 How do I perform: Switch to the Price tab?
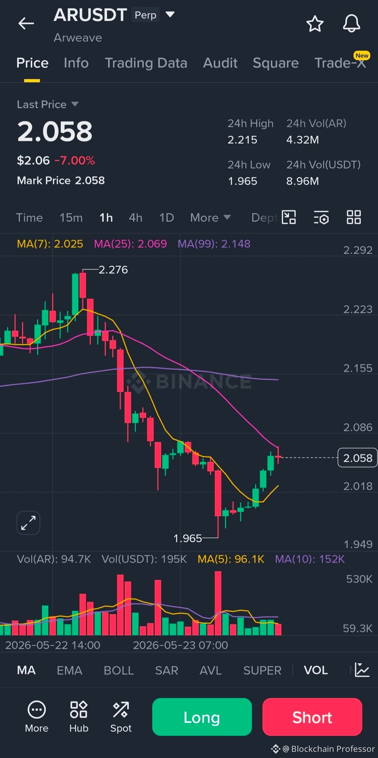pyautogui.click(x=32, y=63)
